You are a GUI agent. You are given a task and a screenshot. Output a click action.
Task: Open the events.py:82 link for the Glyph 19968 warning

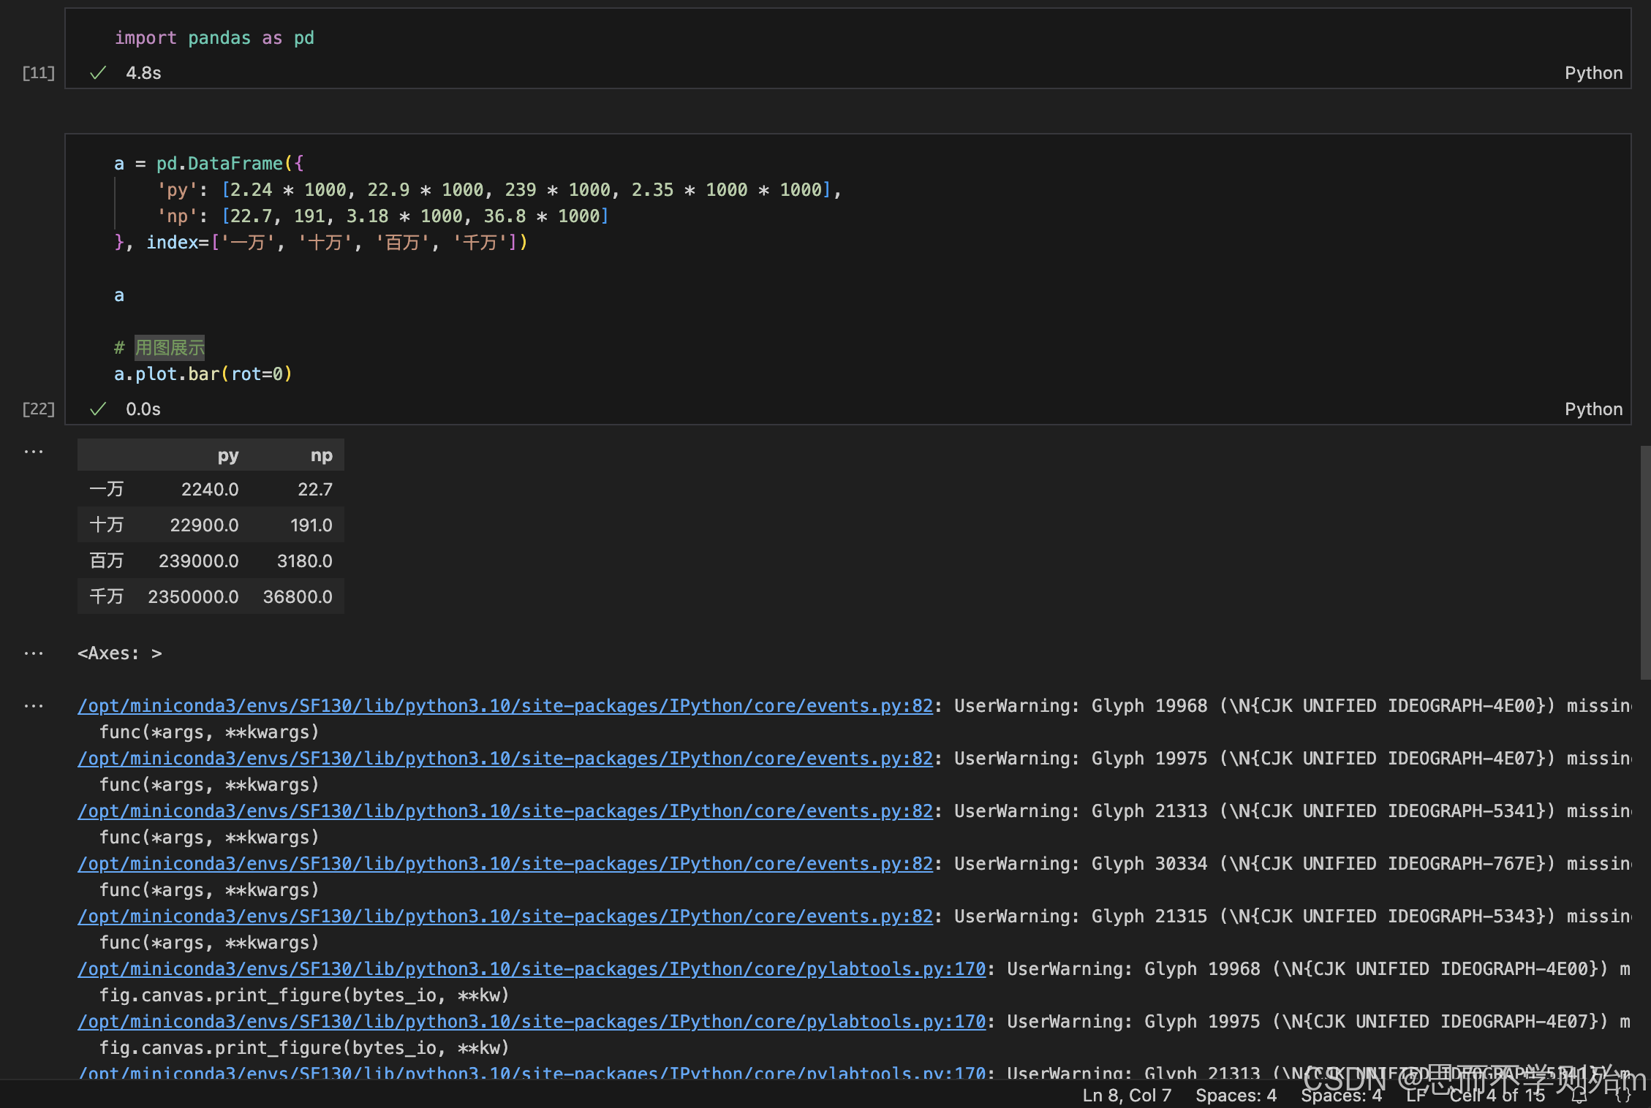[505, 706]
